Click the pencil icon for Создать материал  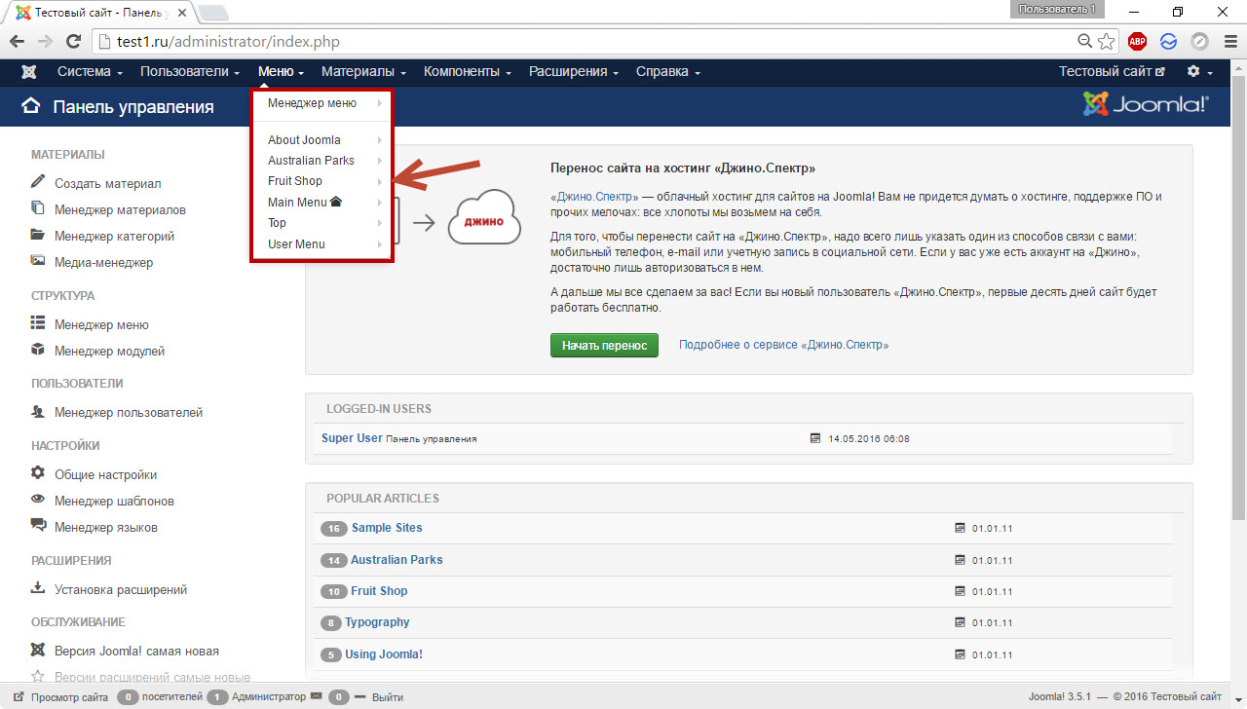tap(38, 182)
